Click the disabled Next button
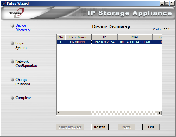This screenshot has width=176, height=137. tap(126, 127)
